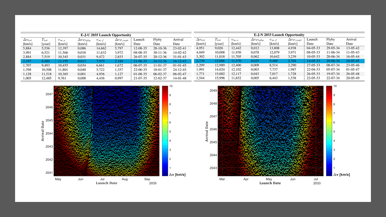Select flyby date 30-11-36

tap(160, 52)
